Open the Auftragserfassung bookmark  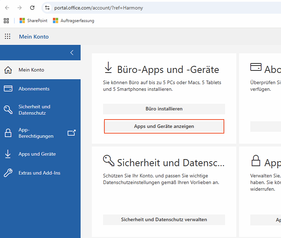pyautogui.click(x=73, y=21)
